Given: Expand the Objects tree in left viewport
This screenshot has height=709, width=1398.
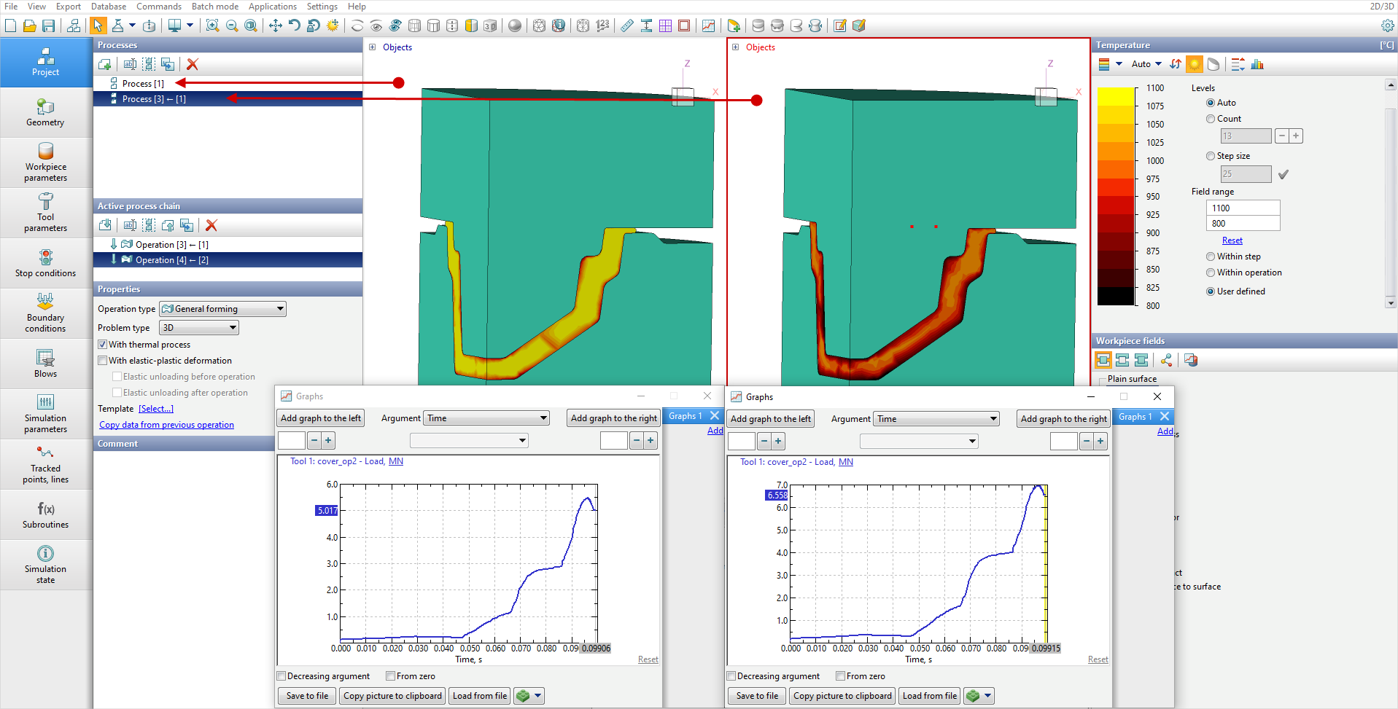Looking at the screenshot, I should tap(372, 47).
